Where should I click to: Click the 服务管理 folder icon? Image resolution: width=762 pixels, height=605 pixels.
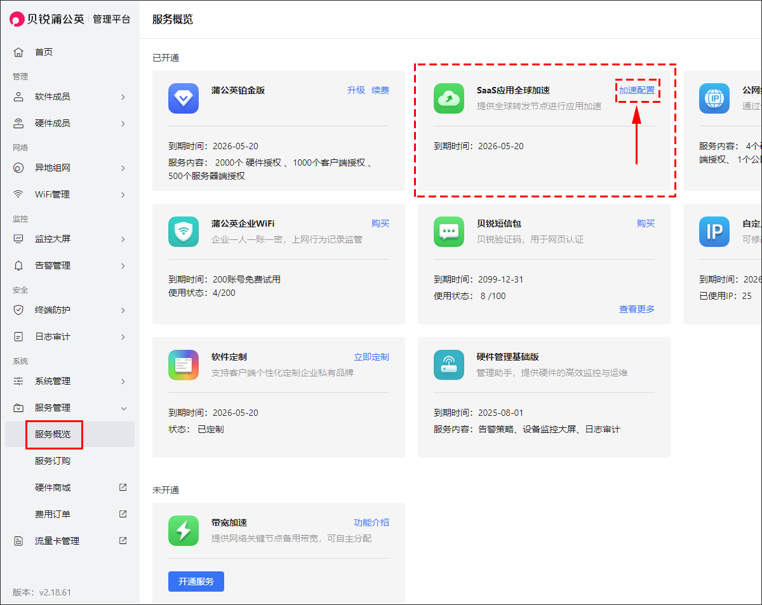[18, 408]
